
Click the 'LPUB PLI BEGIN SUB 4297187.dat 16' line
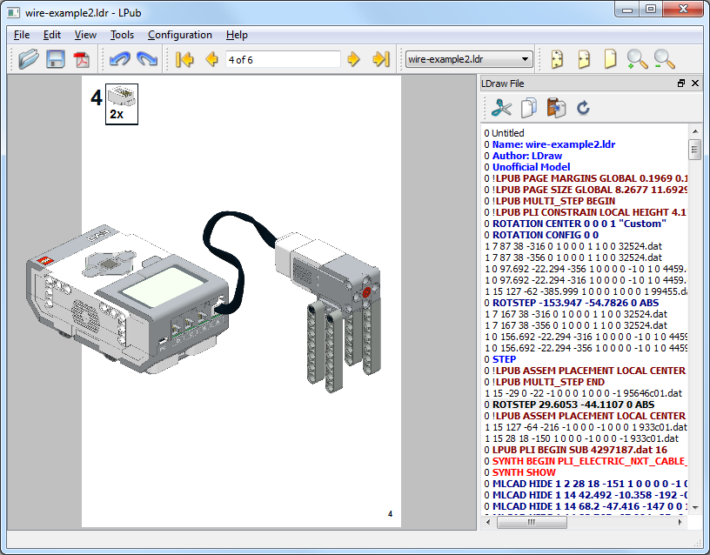click(575, 450)
